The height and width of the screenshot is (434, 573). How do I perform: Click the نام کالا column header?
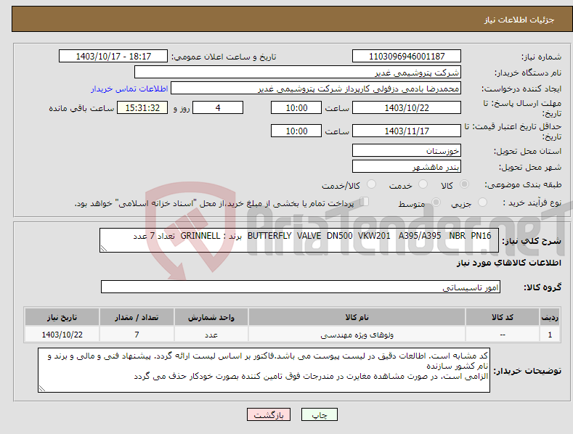click(x=357, y=317)
